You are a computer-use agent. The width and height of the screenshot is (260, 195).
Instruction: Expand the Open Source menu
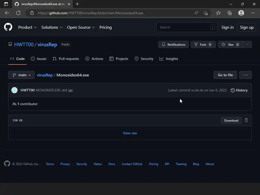[x=81, y=27]
